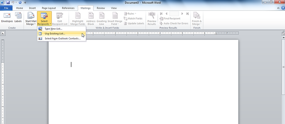Image resolution: width=285 pixels, height=124 pixels.
Task: Click Find Recipient button
Action: 170,18
